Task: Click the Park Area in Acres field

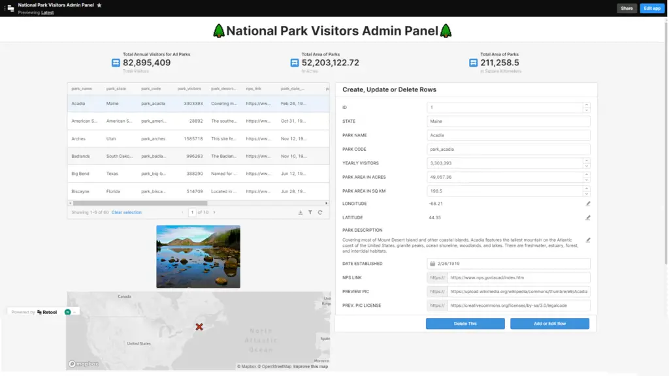Action: point(505,178)
